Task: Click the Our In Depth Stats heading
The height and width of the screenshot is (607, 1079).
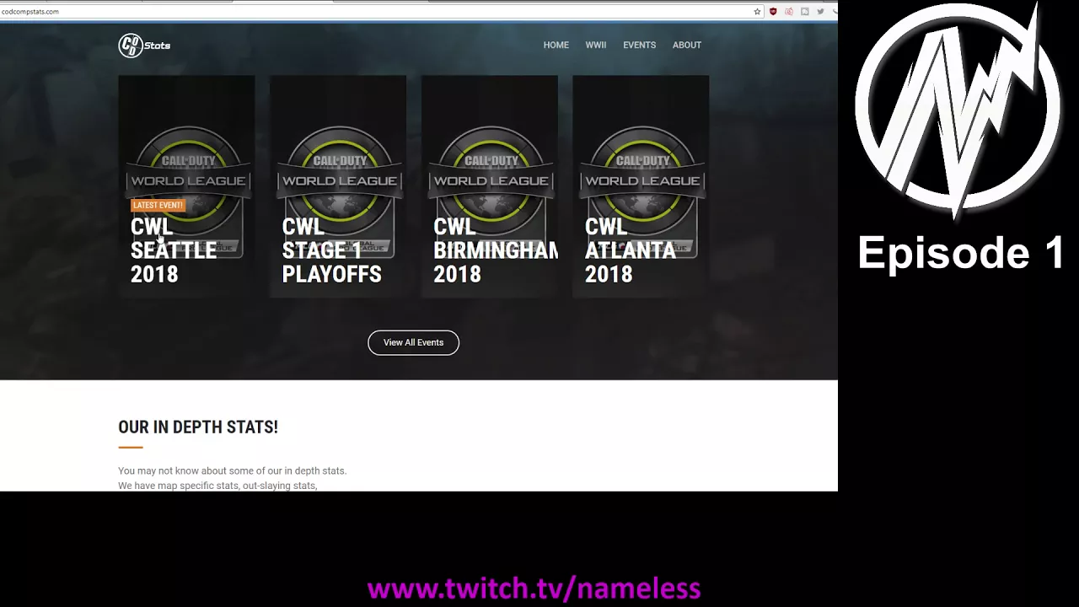Action: coord(198,427)
